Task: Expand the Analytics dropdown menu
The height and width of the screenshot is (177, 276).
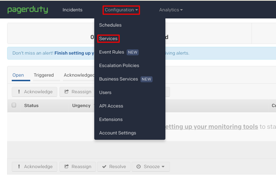Action: click(171, 10)
